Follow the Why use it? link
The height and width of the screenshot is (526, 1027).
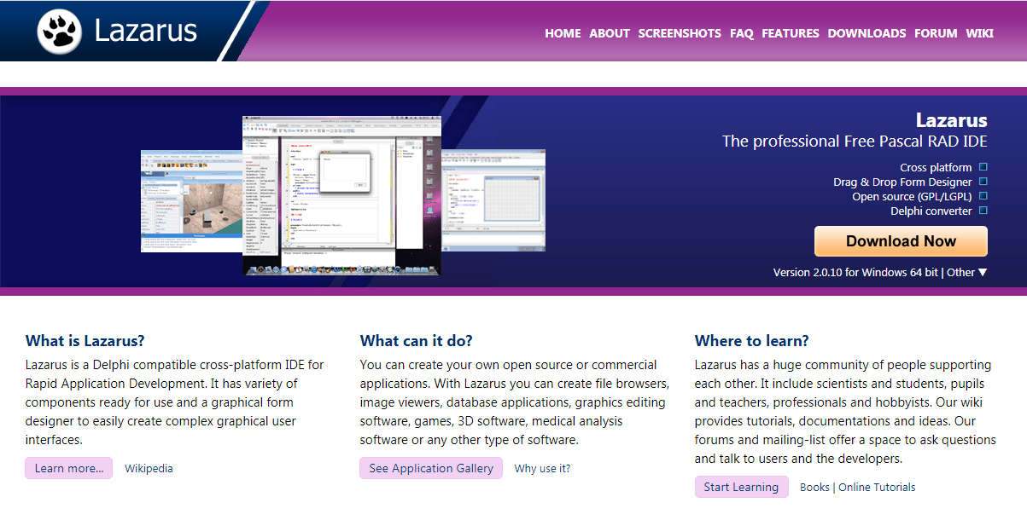[542, 468]
